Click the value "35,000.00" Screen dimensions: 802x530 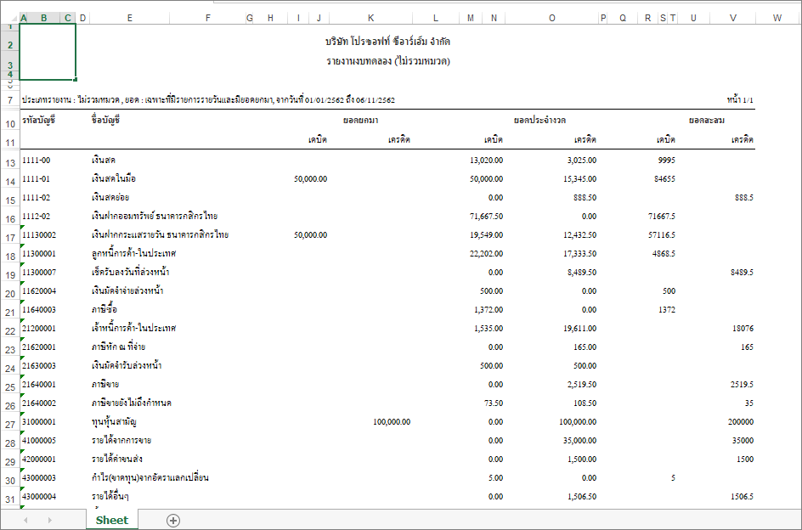click(x=579, y=441)
